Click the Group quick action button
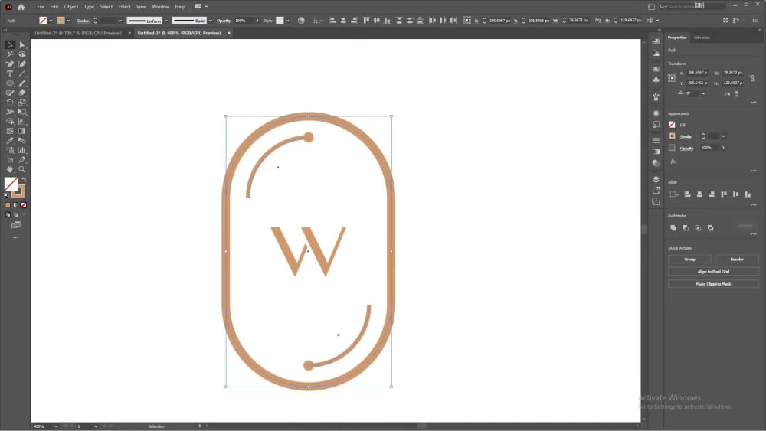Image resolution: width=766 pixels, height=431 pixels. click(690, 260)
